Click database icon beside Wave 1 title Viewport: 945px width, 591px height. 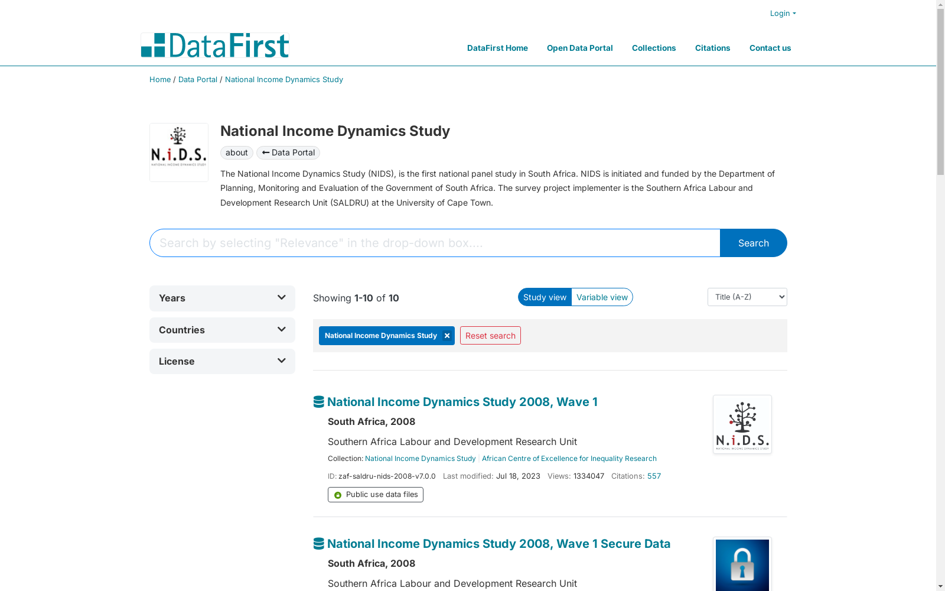[x=319, y=402]
